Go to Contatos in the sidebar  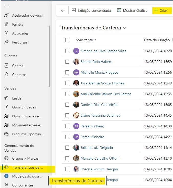click(19, 75)
